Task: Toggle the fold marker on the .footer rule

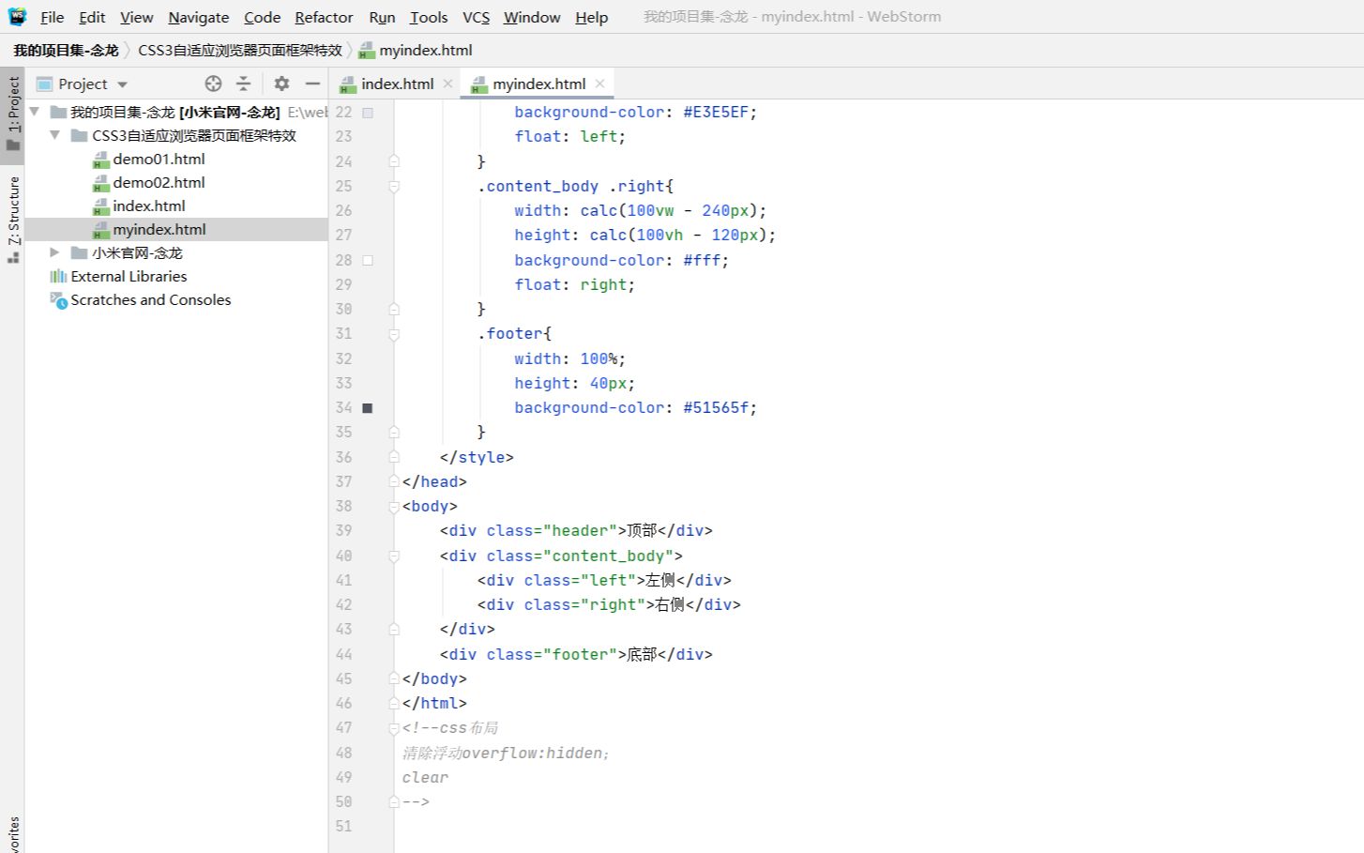Action: 394,333
